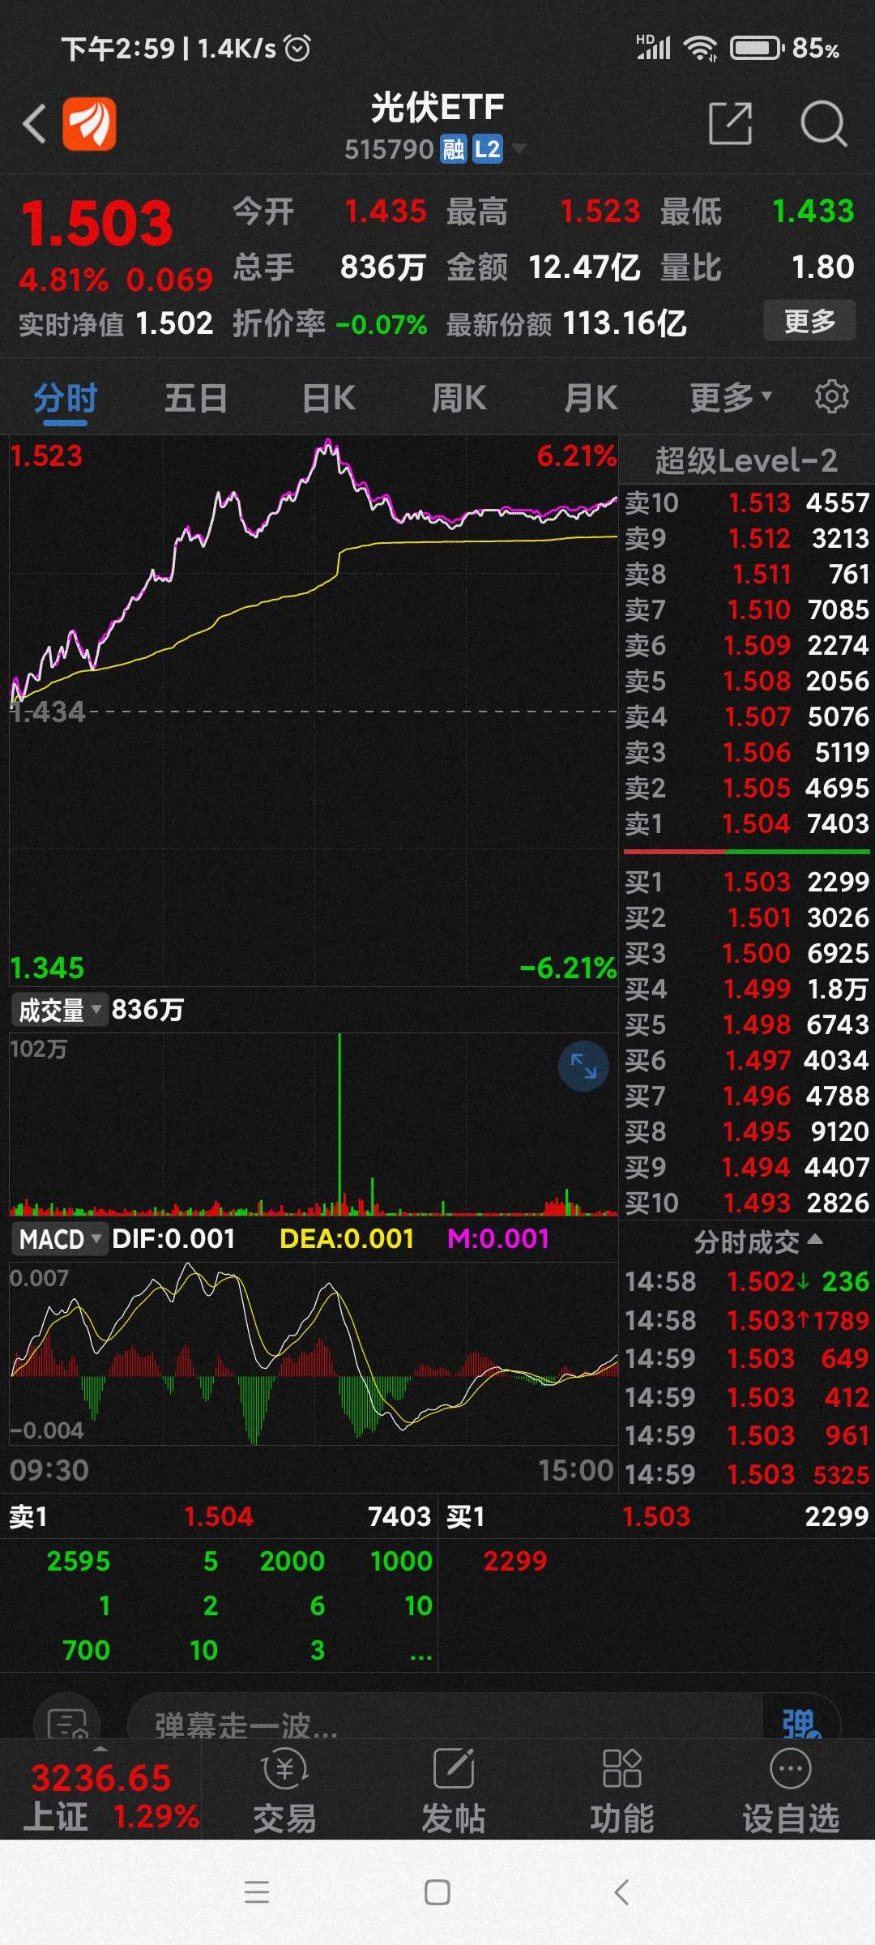875x1945 pixels.
Task: Tap the share icon in header
Action: [730, 123]
